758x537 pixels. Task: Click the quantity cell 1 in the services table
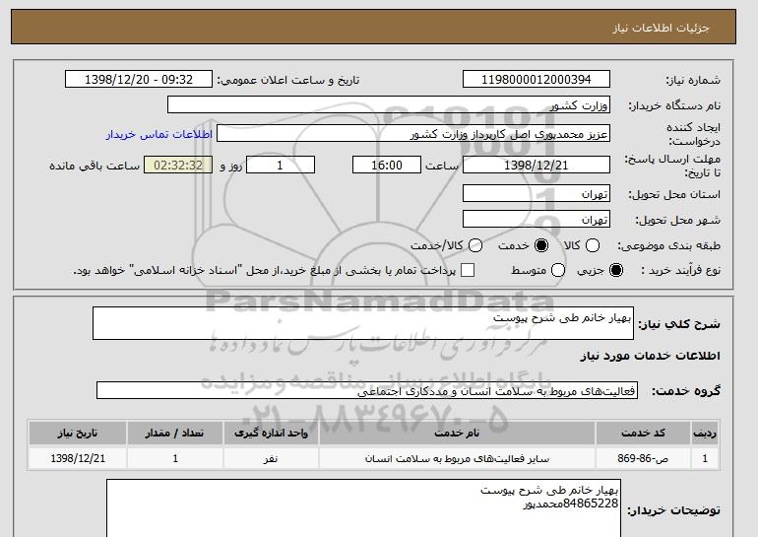tap(175, 458)
